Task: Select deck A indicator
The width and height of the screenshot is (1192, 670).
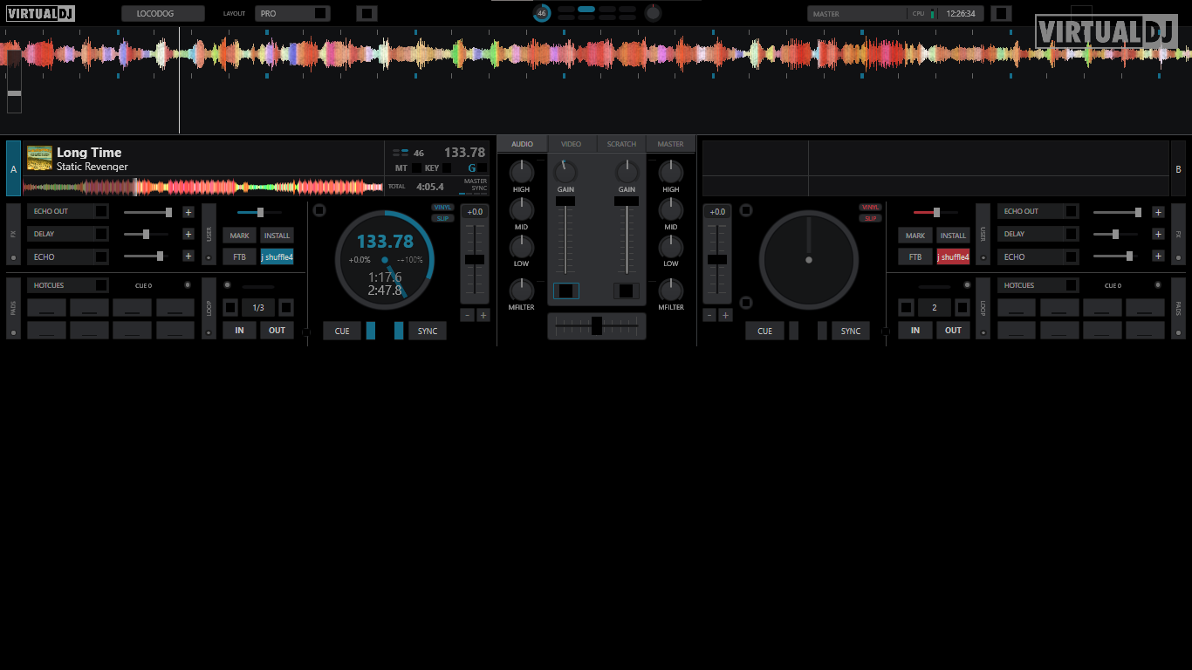Action: pos(13,168)
